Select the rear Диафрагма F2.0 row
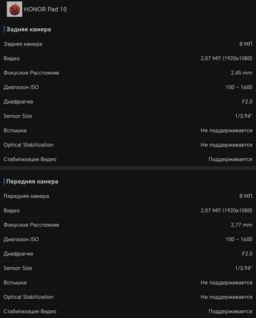Screen dimensions: 256x318 pyautogui.click(x=128, y=102)
